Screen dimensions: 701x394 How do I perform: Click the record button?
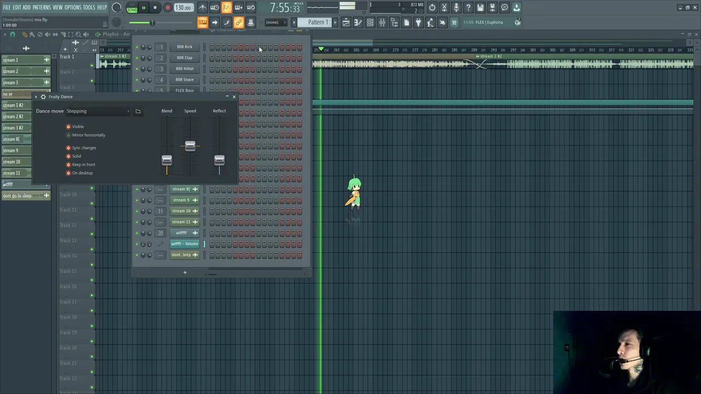pos(168,8)
